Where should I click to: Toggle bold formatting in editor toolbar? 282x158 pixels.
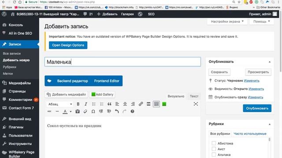point(78,104)
